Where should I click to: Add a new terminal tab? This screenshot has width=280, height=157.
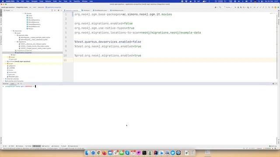(18, 84)
